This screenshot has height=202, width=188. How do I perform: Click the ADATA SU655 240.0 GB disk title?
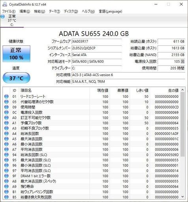click(x=94, y=34)
